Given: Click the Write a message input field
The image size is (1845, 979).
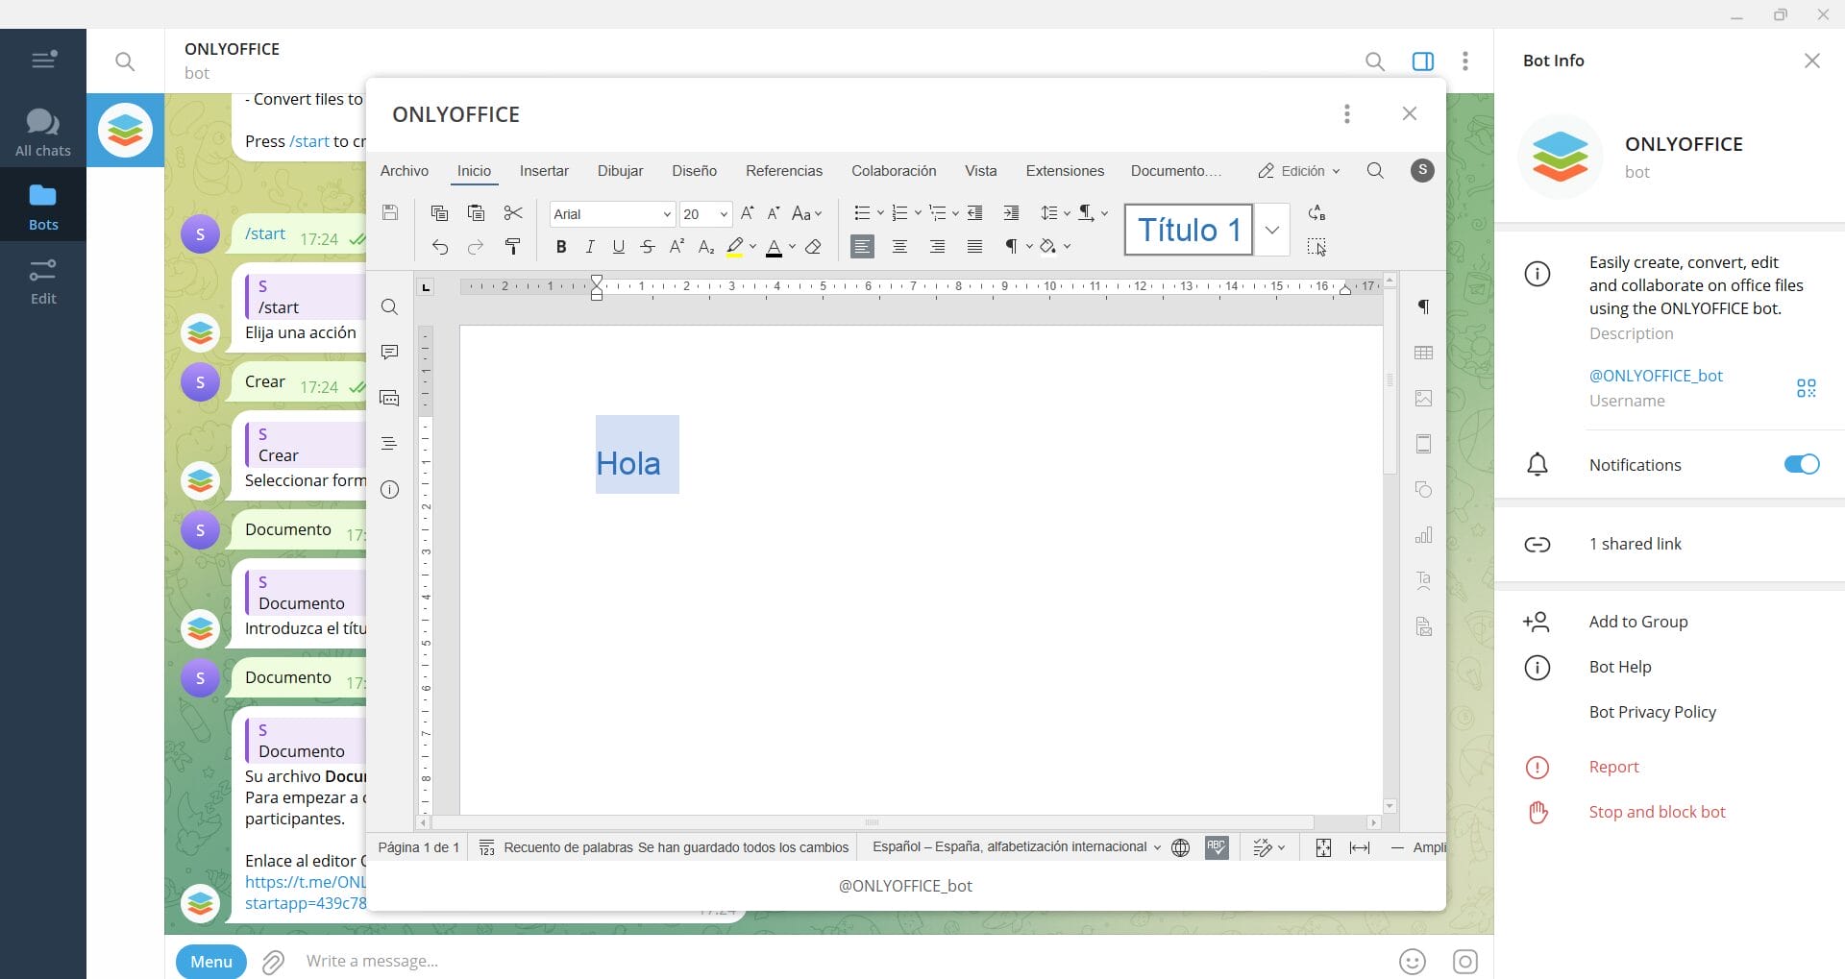Looking at the screenshot, I should coord(846,961).
